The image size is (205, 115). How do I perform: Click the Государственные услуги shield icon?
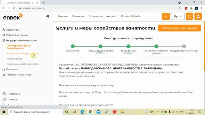4,41
